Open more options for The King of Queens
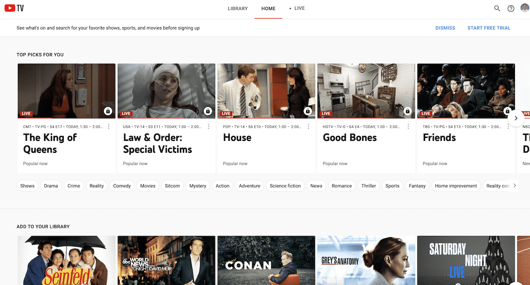Viewport: 530px width, 285px height. click(109, 126)
